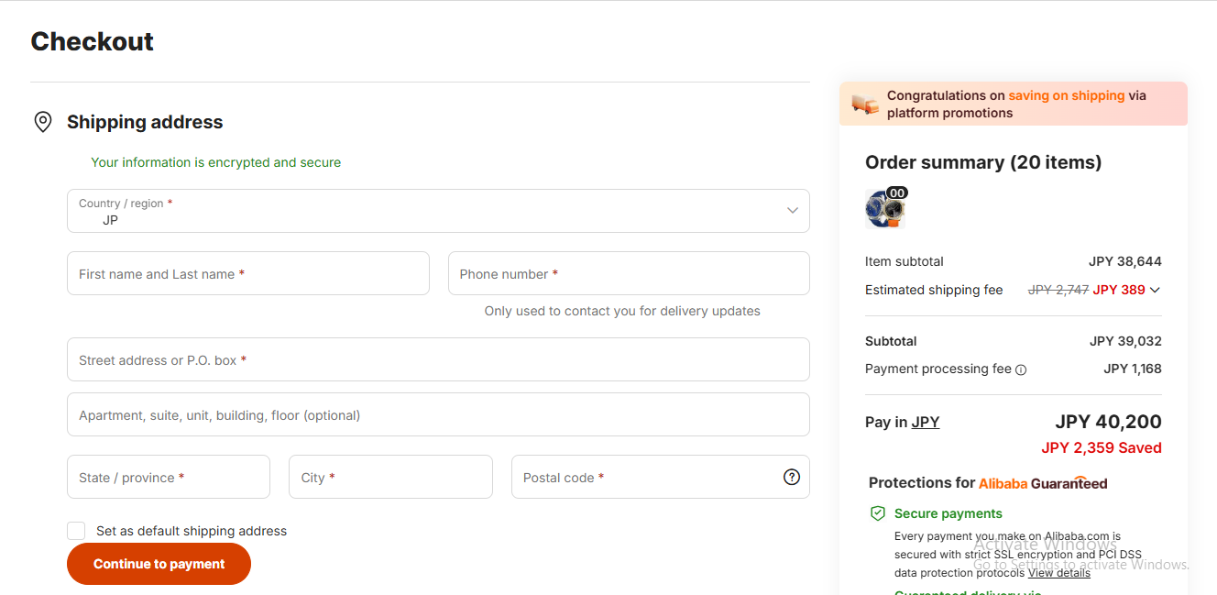
Task: Expand the Estimated shipping fee details
Action: [x=1157, y=290]
